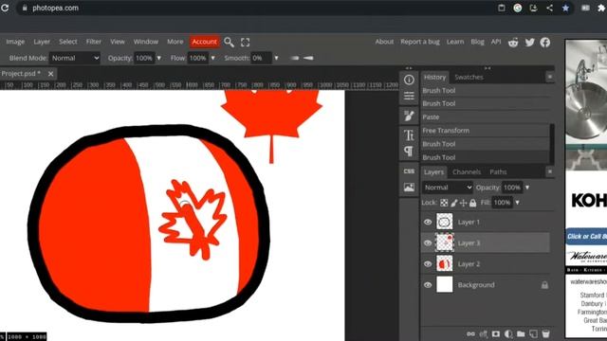This screenshot has height=341, width=607.
Task: Hide Layer 1 with eye icon
Action: coord(428,222)
